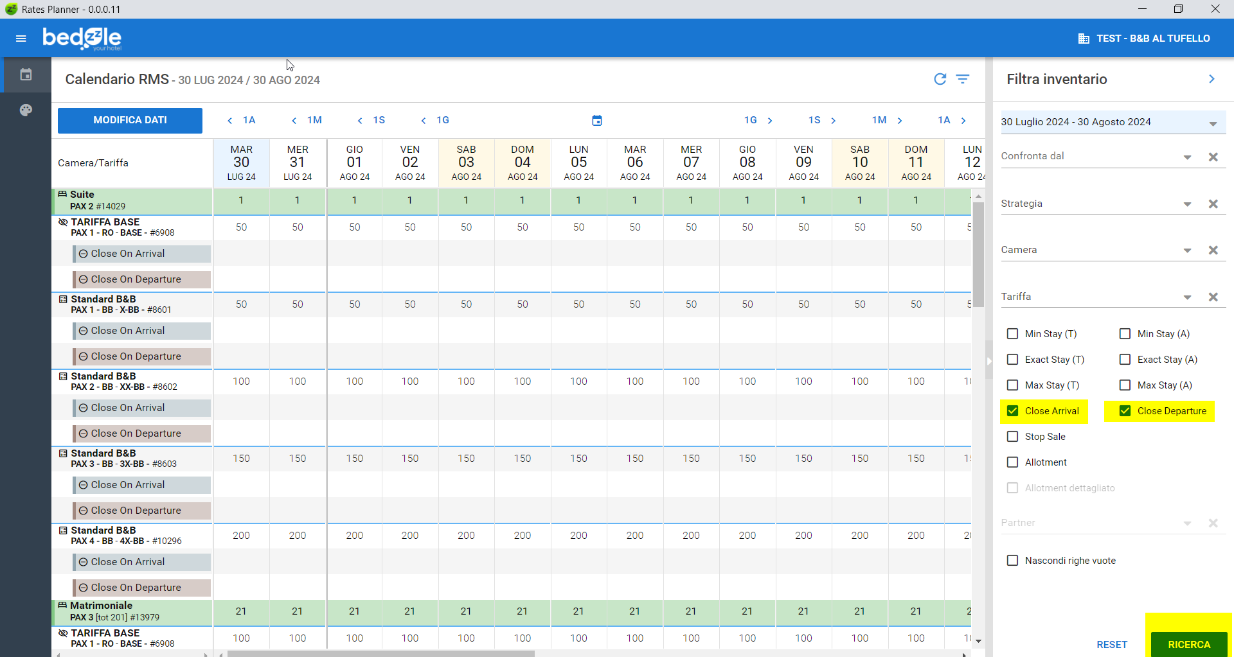Select Standard B&B PAX 3 #8603 rate row

point(132,459)
